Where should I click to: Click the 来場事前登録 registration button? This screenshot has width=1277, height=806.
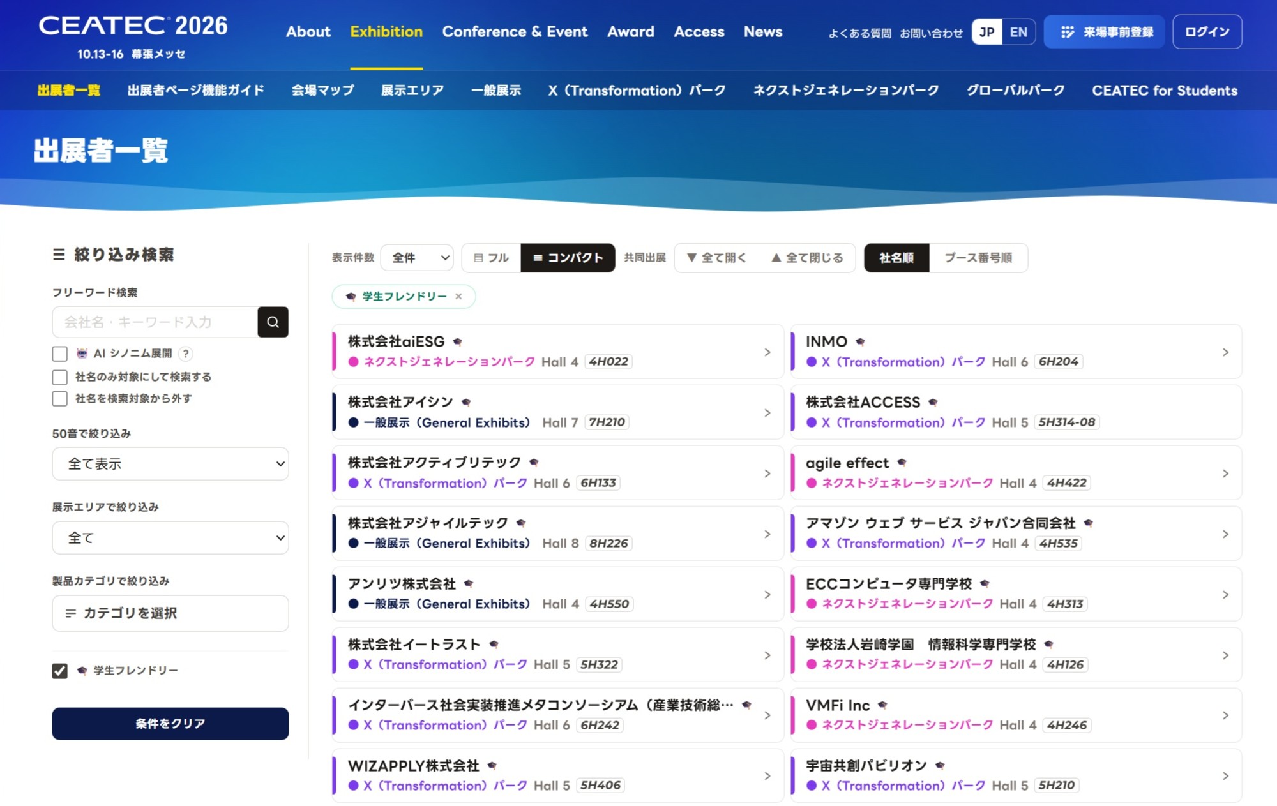(1104, 32)
